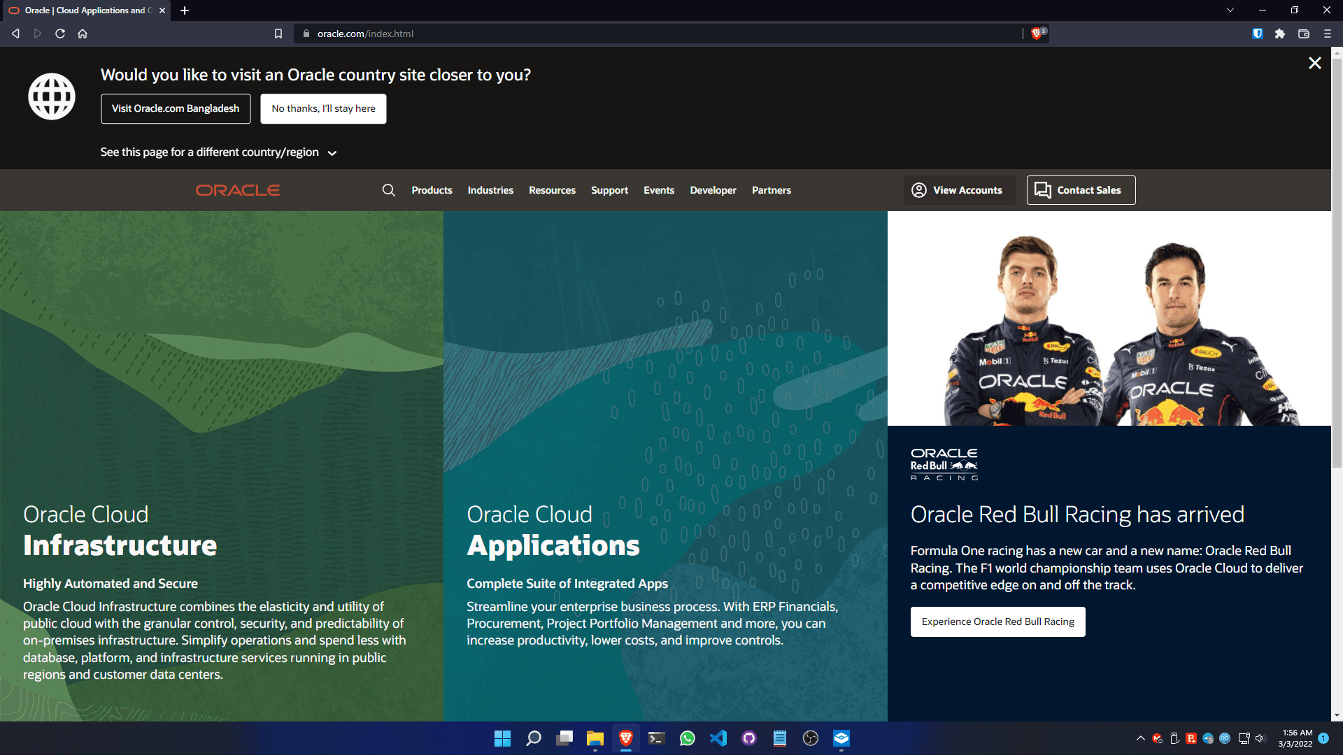Reload the Oracle page
Screen dimensions: 1343x755
(60, 34)
